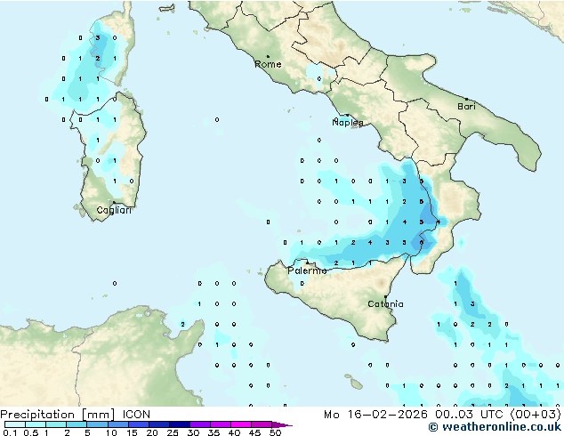564x436 pixels.
Task: Click the '50' legend scale label
Action: [275, 432]
